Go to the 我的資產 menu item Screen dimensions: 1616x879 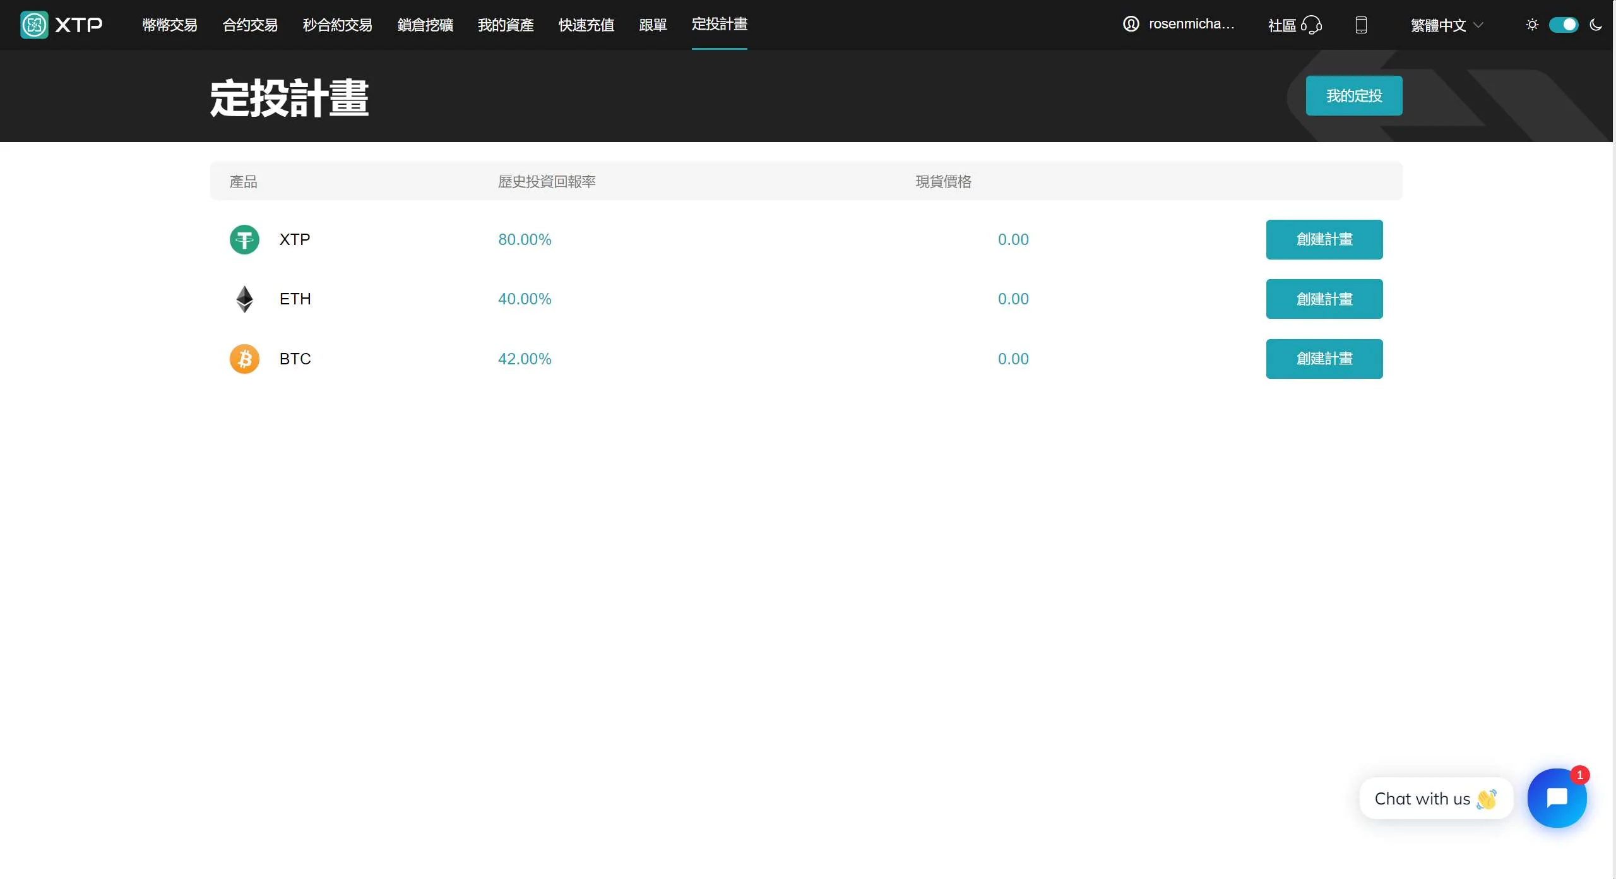506,25
